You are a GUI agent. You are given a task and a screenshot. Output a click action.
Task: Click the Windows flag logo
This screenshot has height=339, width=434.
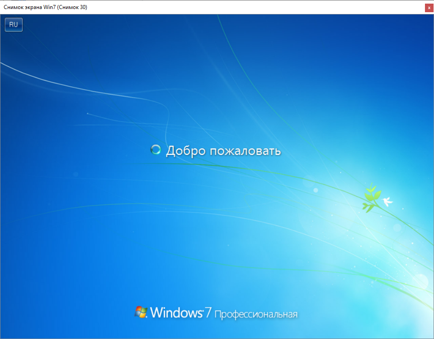click(141, 312)
